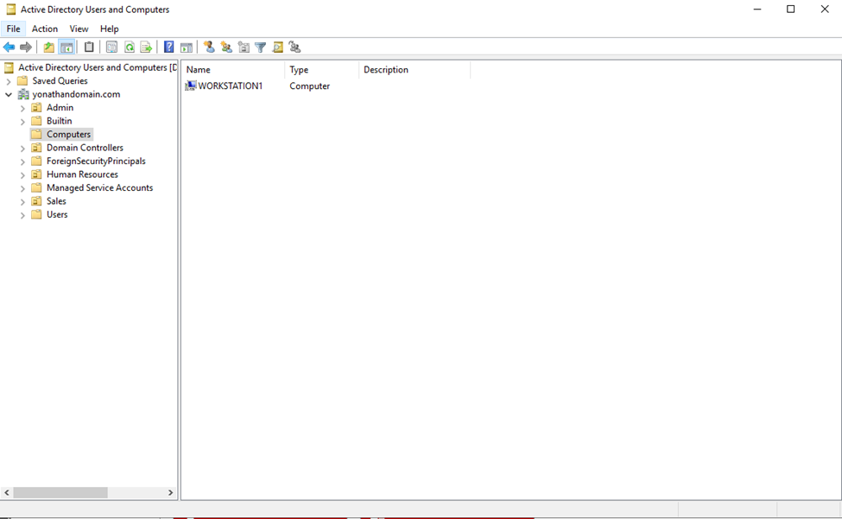Click the Admin OU folder icon

(36, 107)
